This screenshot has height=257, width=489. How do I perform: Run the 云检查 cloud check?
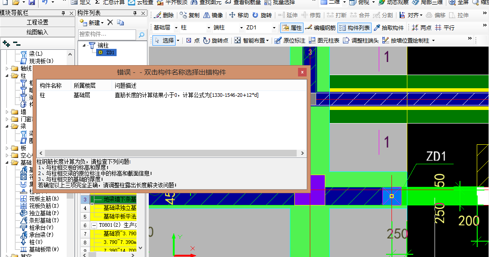141,2
